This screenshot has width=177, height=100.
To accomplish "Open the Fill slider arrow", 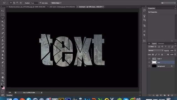I will [175, 54].
